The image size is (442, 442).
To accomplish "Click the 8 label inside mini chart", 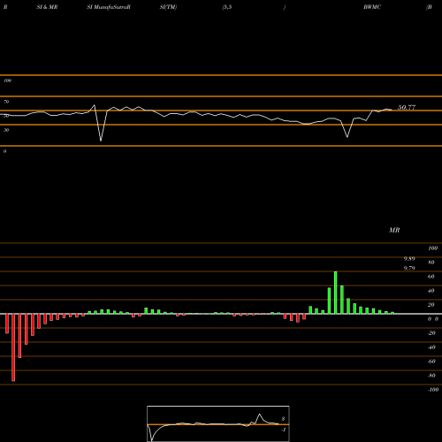I will [283, 419].
